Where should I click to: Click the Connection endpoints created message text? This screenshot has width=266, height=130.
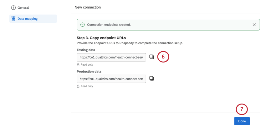coord(109,25)
